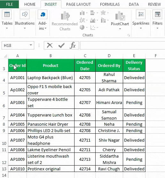Select cell Panasonic Hair Dryer

click(51, 124)
